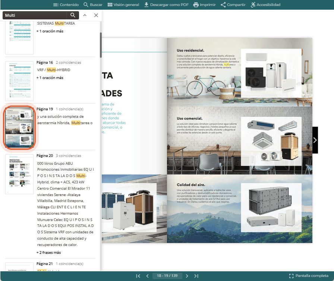Expand '+ 2 frases más' under Página 20
This screenshot has width=334, height=281.
pos(48,252)
